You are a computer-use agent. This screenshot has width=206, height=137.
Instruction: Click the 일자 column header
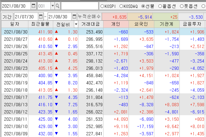coord(15,24)
